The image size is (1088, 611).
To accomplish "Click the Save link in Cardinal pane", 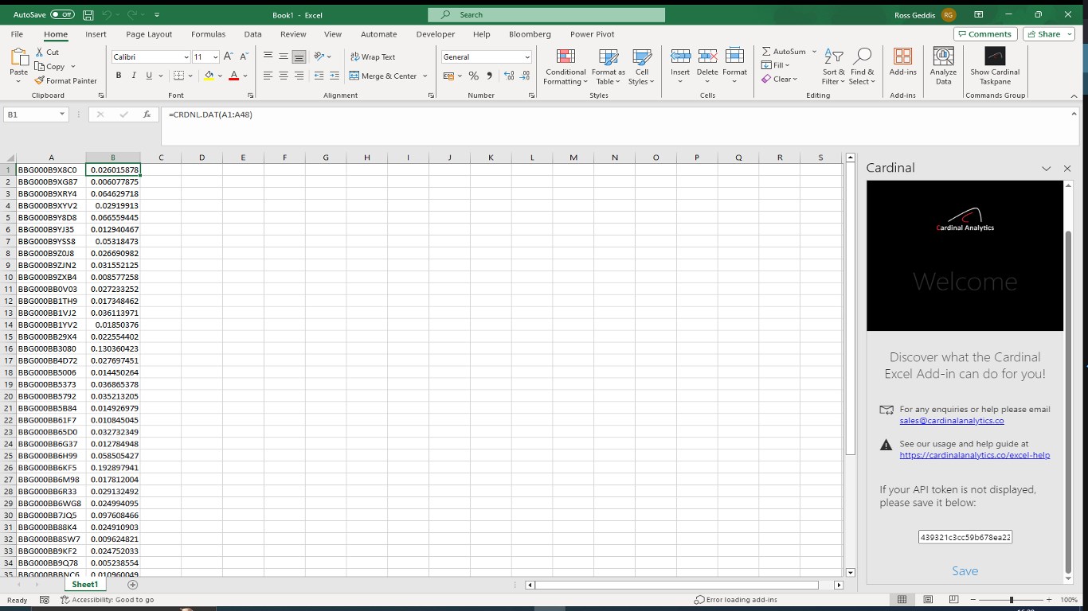I will 965,571.
